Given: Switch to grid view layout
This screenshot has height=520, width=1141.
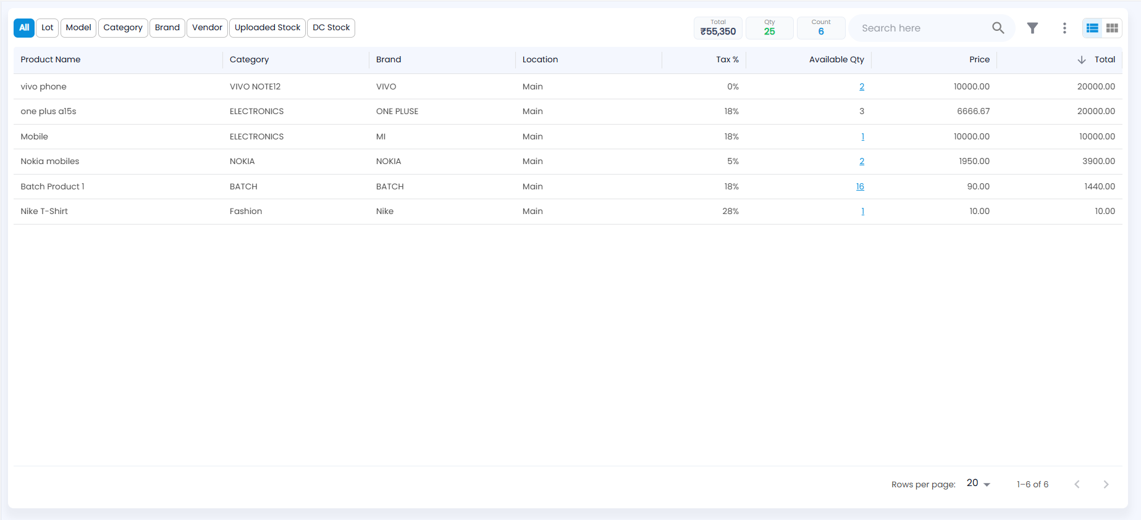Looking at the screenshot, I should click(1112, 28).
